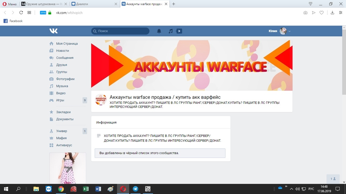Screen dimensions: 346x194
Task: Open the notifications bell icon
Action: click(x=159, y=31)
